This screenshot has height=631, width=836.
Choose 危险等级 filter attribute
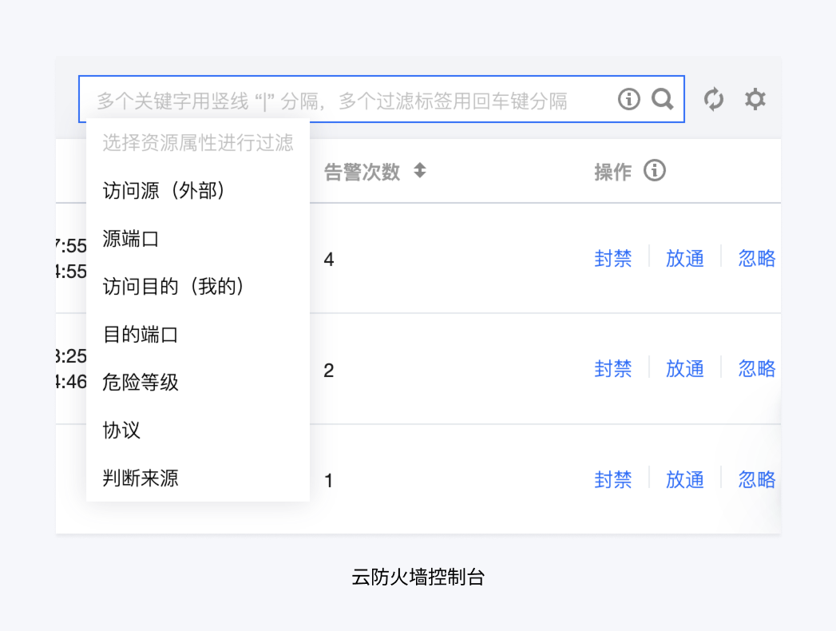coord(141,382)
